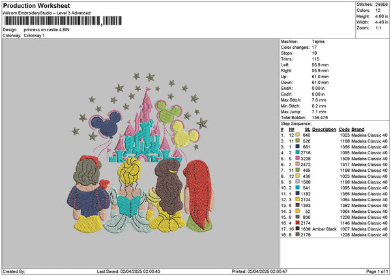Click the Machine value Tajima
This screenshot has width=391, height=276.
318,42
